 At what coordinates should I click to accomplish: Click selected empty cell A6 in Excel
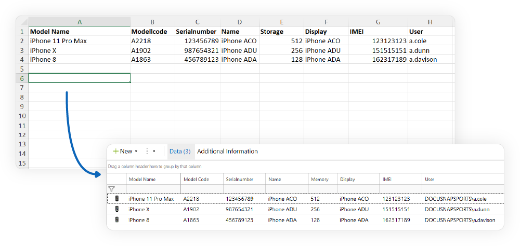[x=80, y=78]
